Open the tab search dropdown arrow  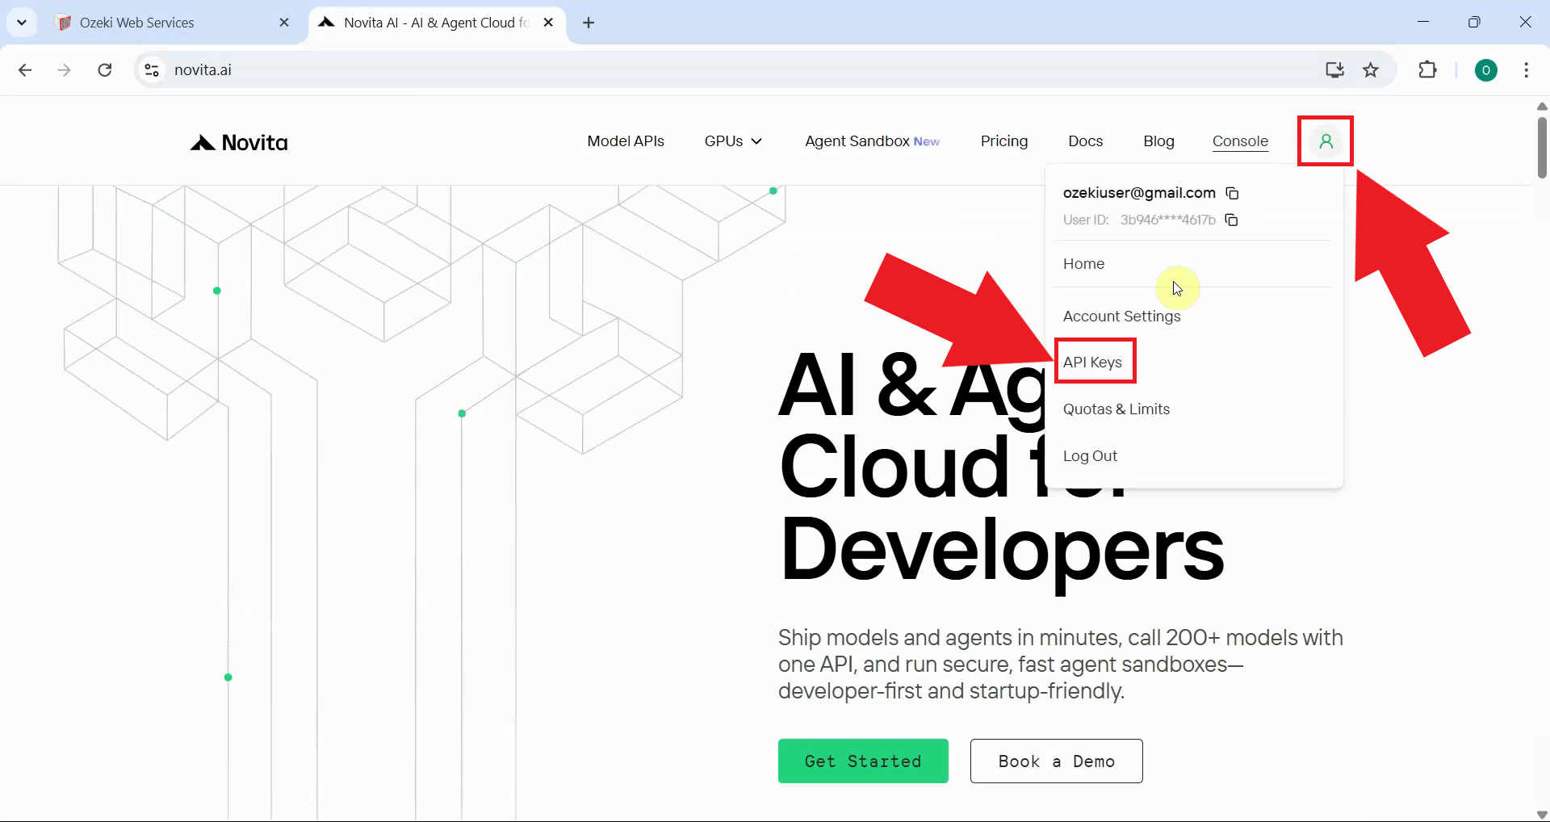(22, 23)
